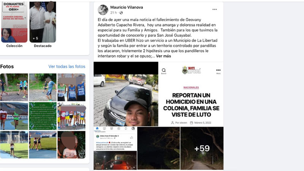Open the green text quote photo thumbnail
This screenshot has width=304, height=171.
pyautogui.click(x=43, y=116)
